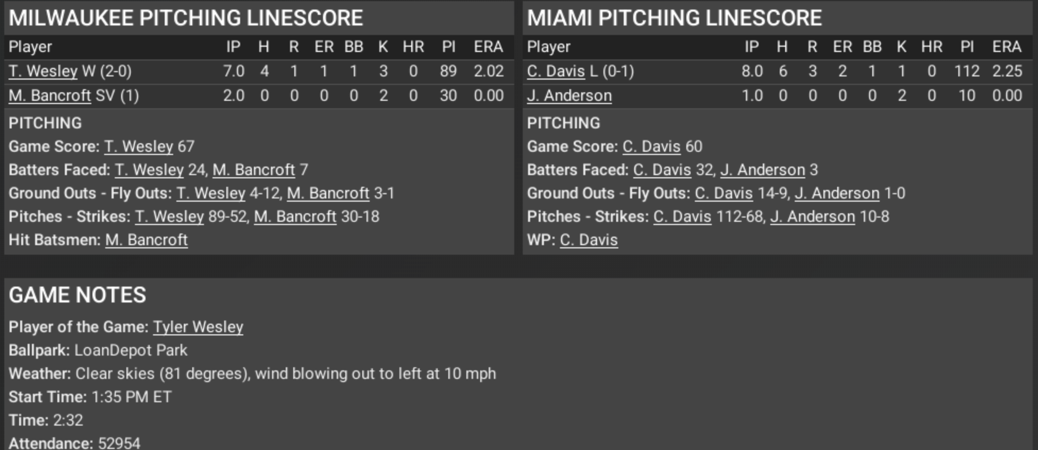Click C. Davis next to WP
The width and height of the screenshot is (1038, 450).
pos(589,240)
